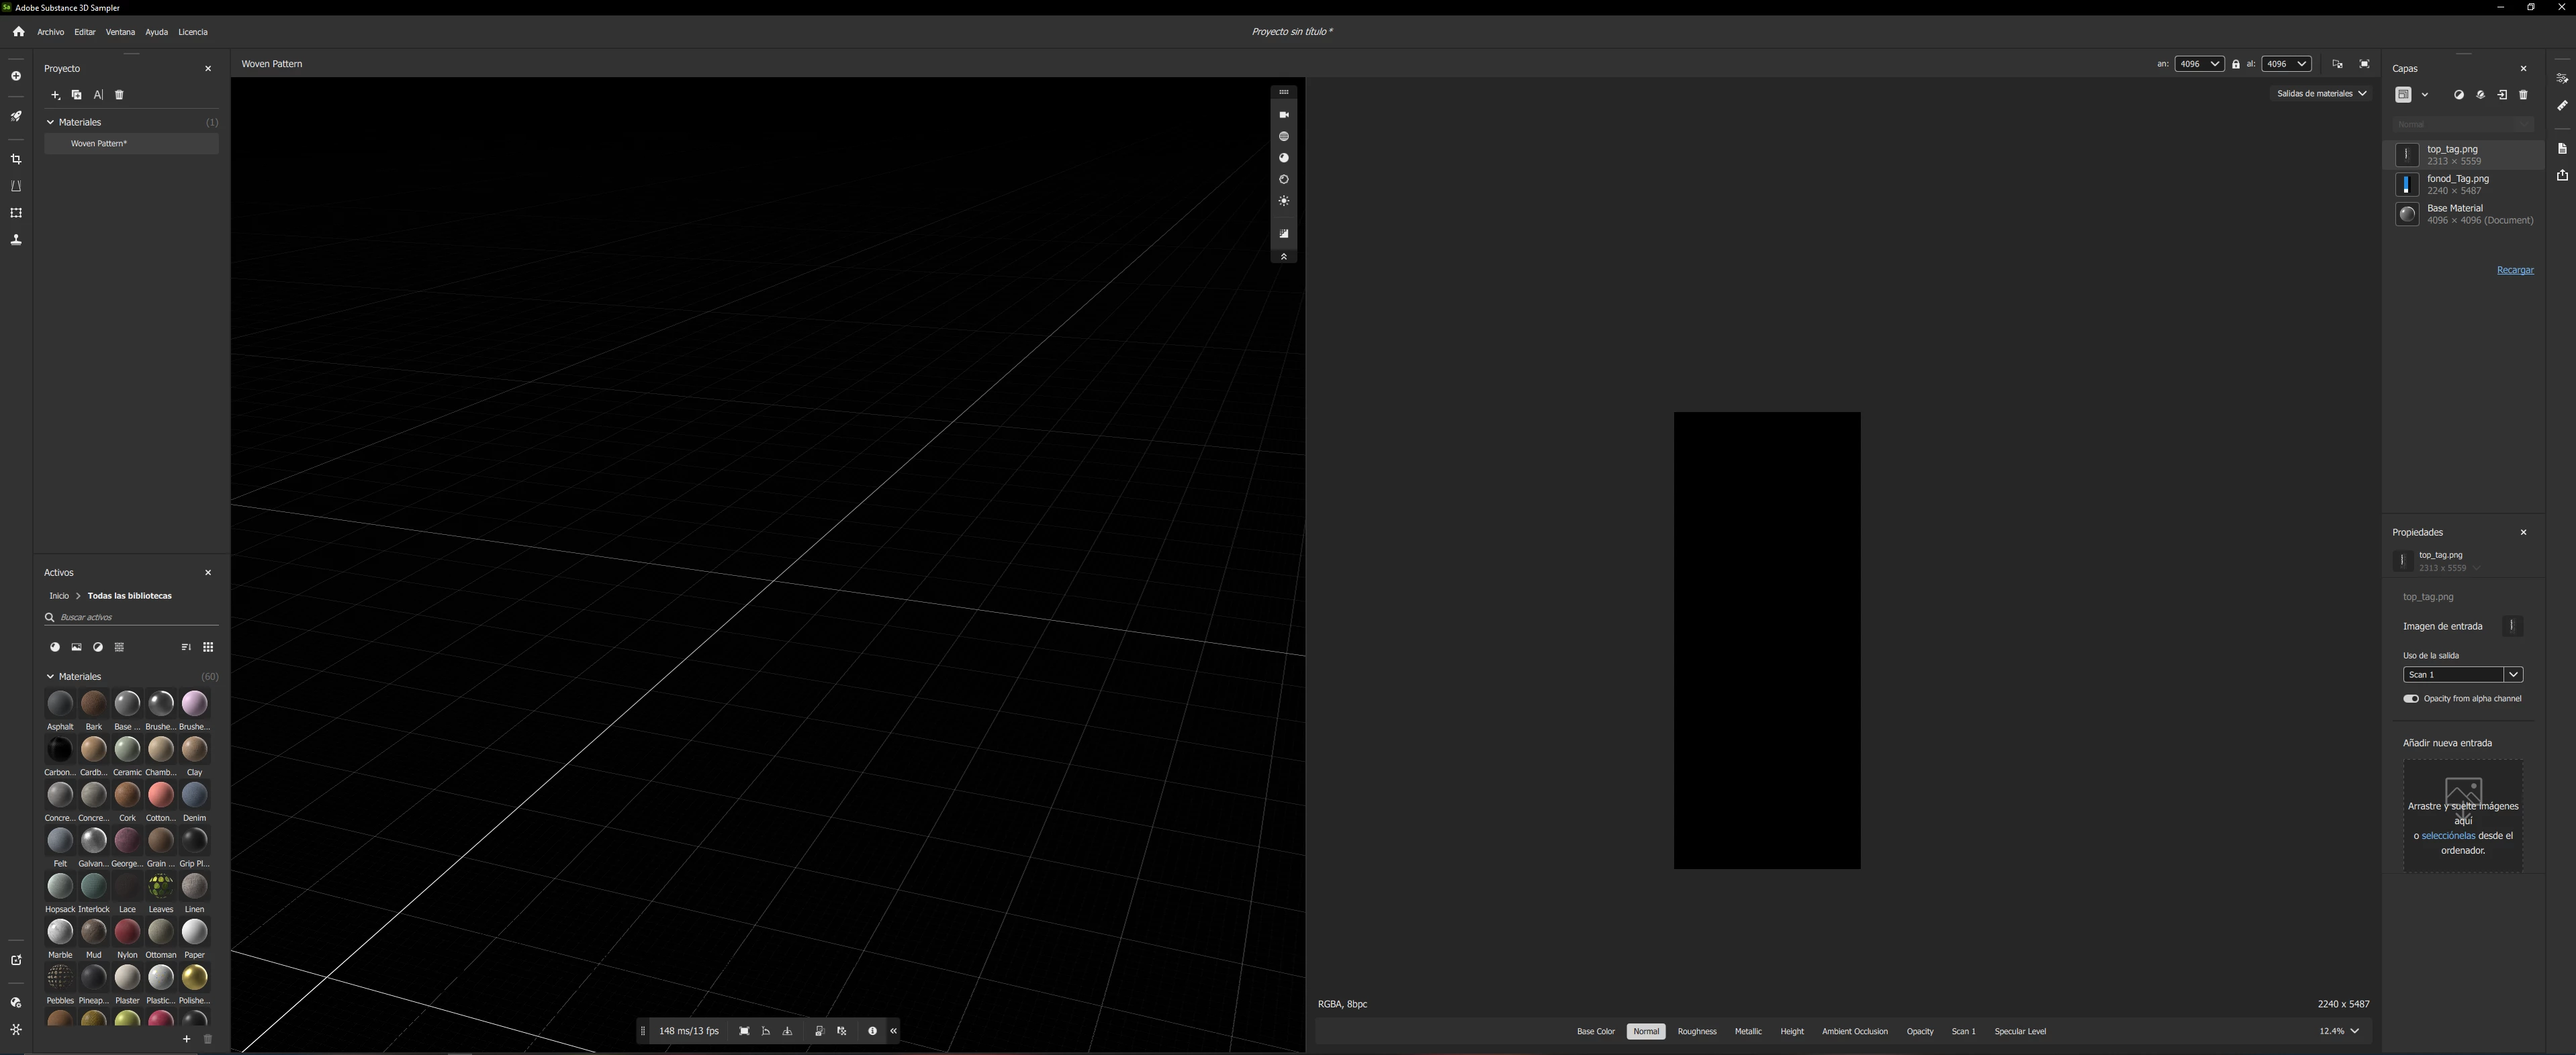This screenshot has height=1055, width=2576.
Task: Click the export share icon in right sidebar
Action: pos(2562,176)
